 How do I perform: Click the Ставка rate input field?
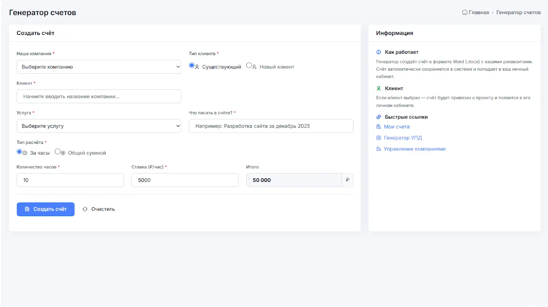(185, 180)
